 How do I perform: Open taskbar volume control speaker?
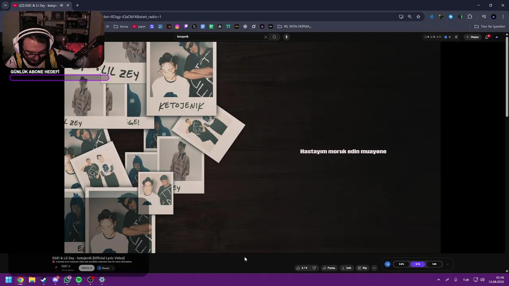coord(482,280)
